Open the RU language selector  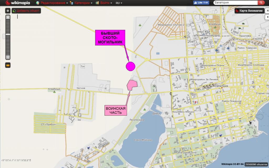119,3
